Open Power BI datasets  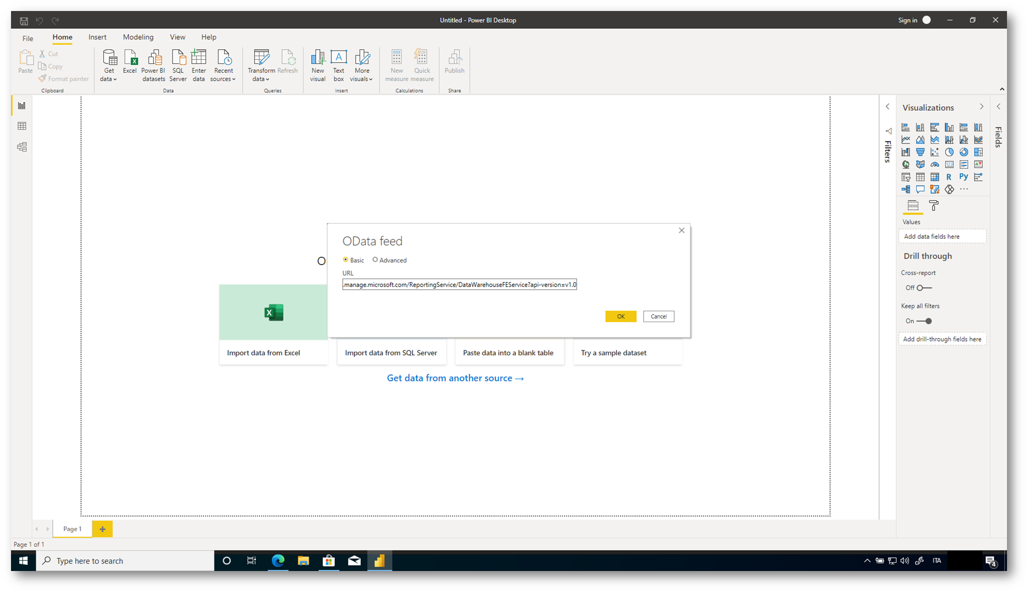pyautogui.click(x=153, y=65)
